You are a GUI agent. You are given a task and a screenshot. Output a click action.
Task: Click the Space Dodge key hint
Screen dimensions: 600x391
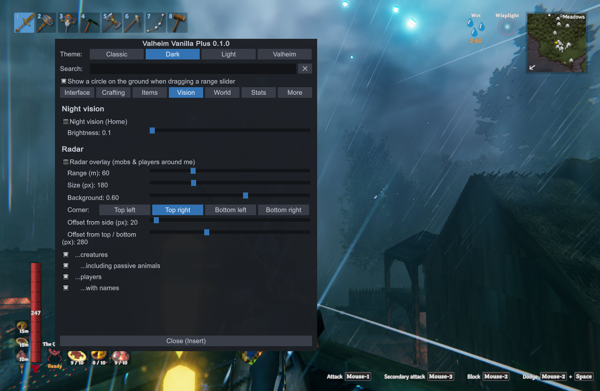coord(583,376)
